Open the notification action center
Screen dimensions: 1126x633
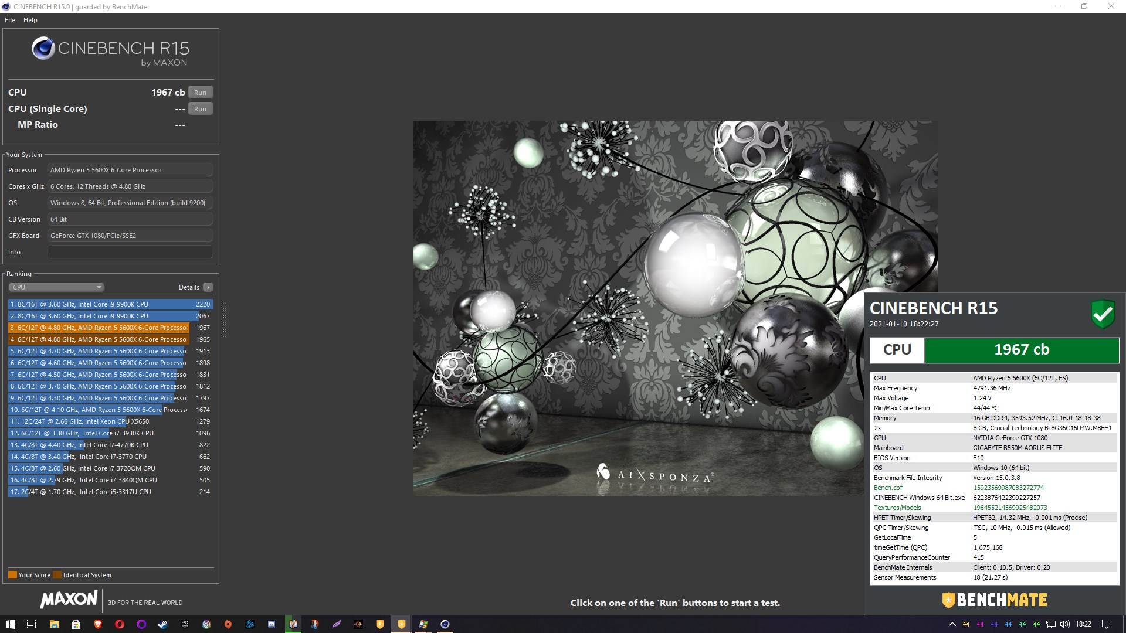(1107, 624)
